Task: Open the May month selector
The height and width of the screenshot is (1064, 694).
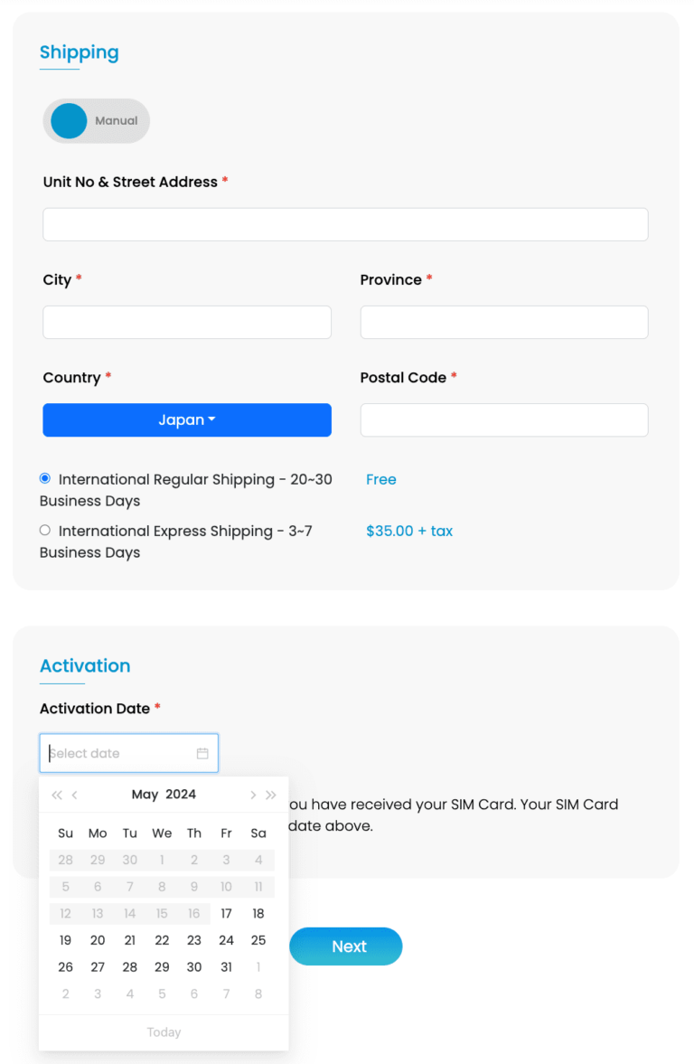Action: pos(145,795)
